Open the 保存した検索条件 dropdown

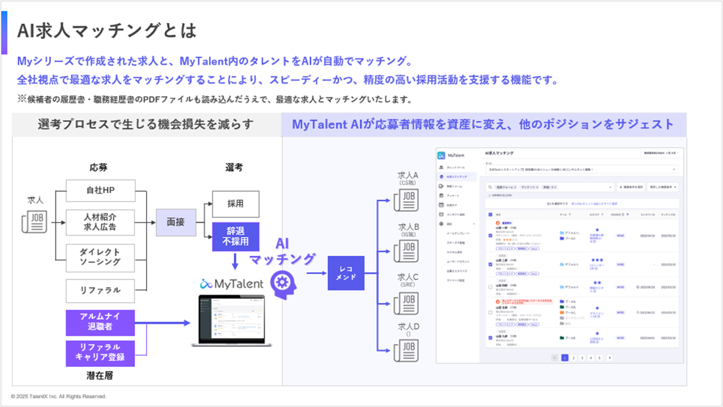pyautogui.click(x=663, y=186)
